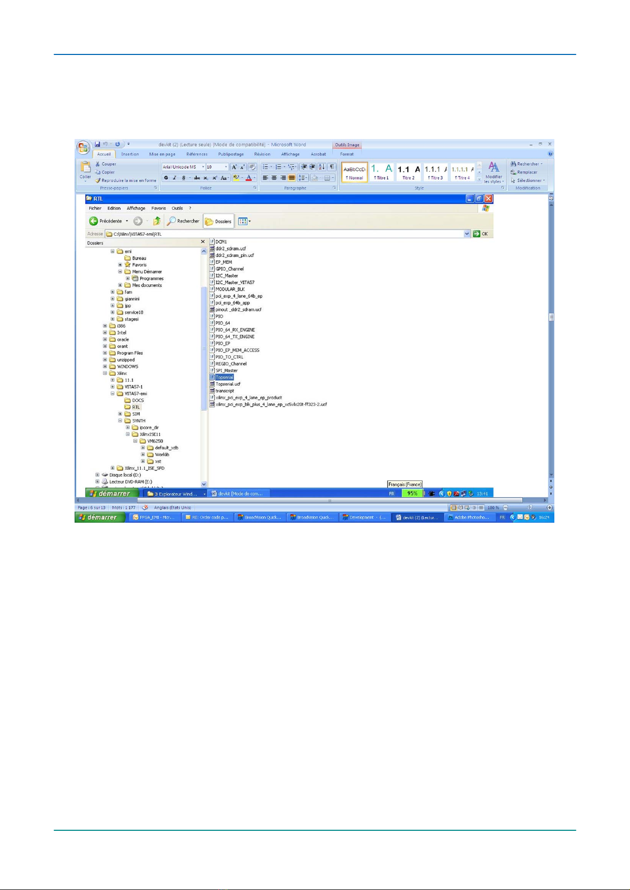This screenshot has width=630, height=890.
Task: Align text left
Action: point(266,178)
